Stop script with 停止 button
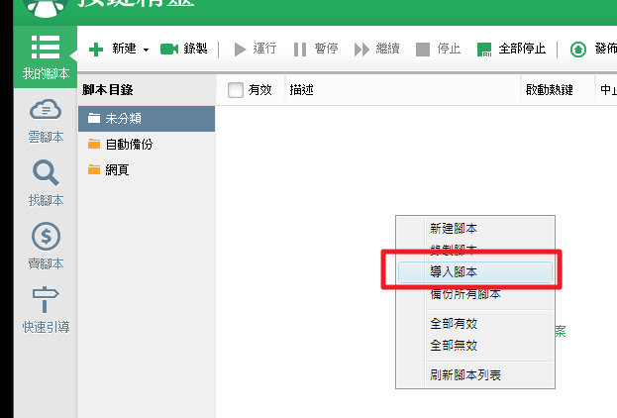 [439, 49]
